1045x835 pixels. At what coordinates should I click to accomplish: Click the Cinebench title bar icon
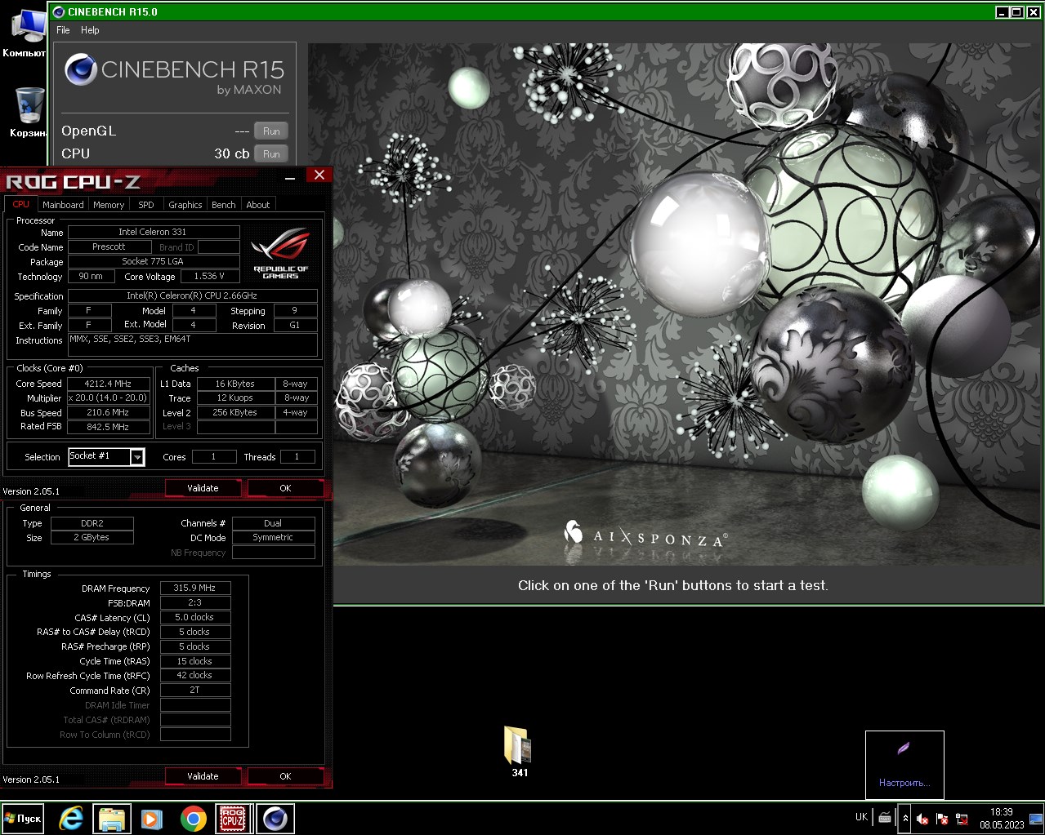pyautogui.click(x=58, y=11)
